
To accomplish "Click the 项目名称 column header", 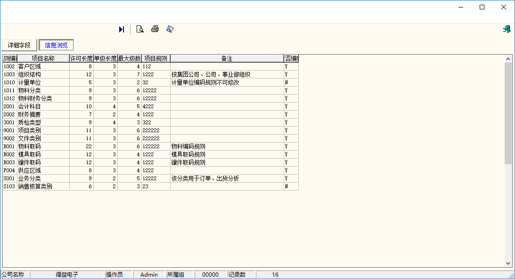I will click(43, 58).
